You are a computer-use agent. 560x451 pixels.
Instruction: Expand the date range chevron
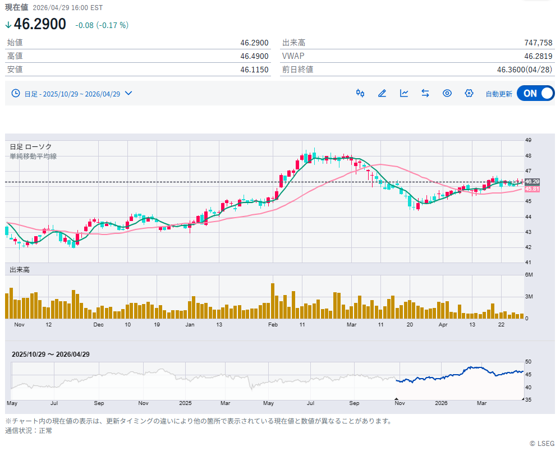128,93
